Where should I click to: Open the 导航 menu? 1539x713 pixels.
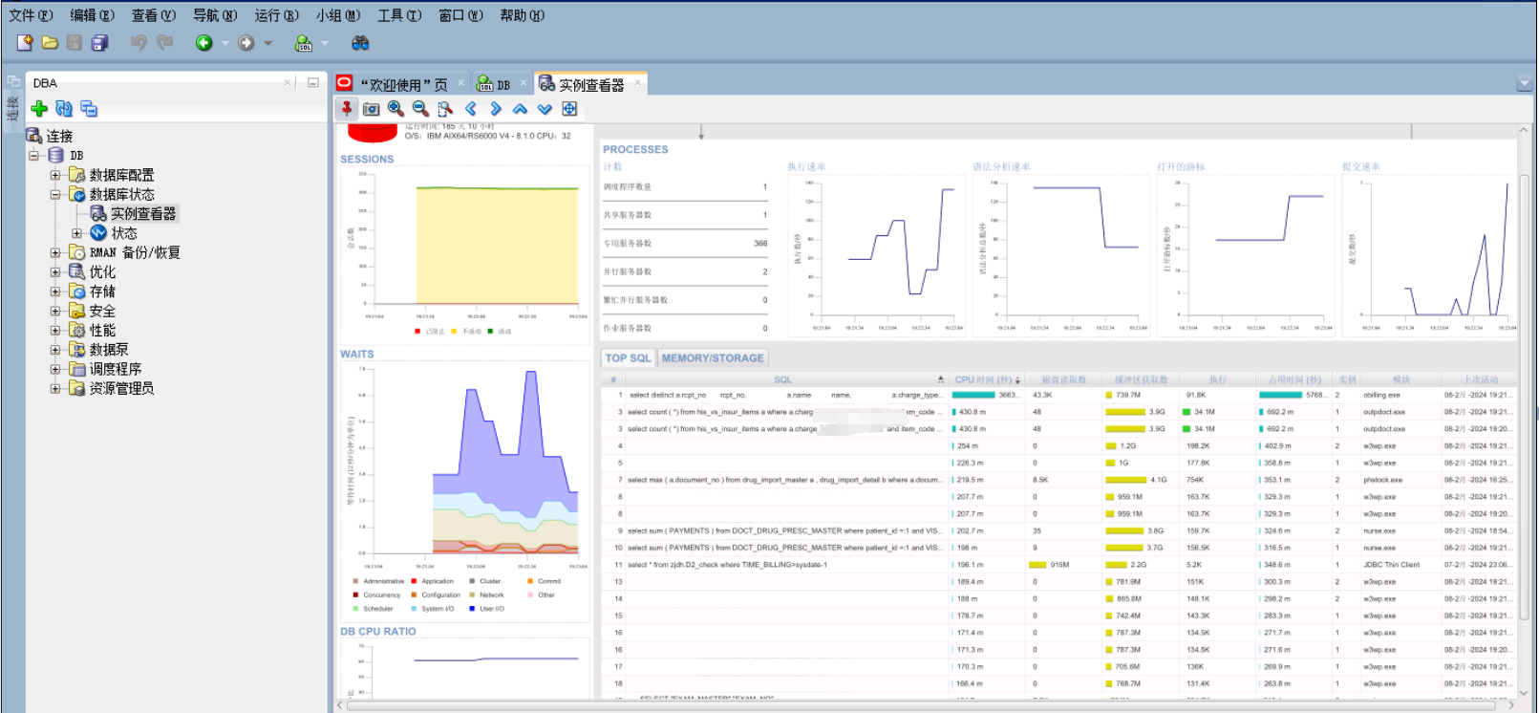[215, 15]
